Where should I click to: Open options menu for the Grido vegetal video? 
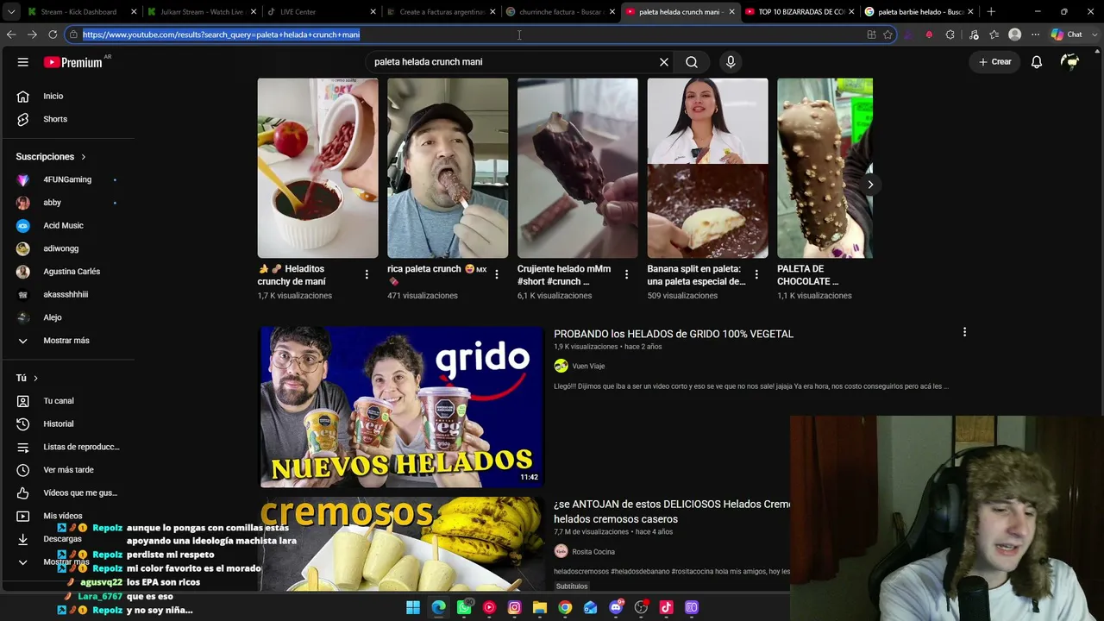click(964, 332)
